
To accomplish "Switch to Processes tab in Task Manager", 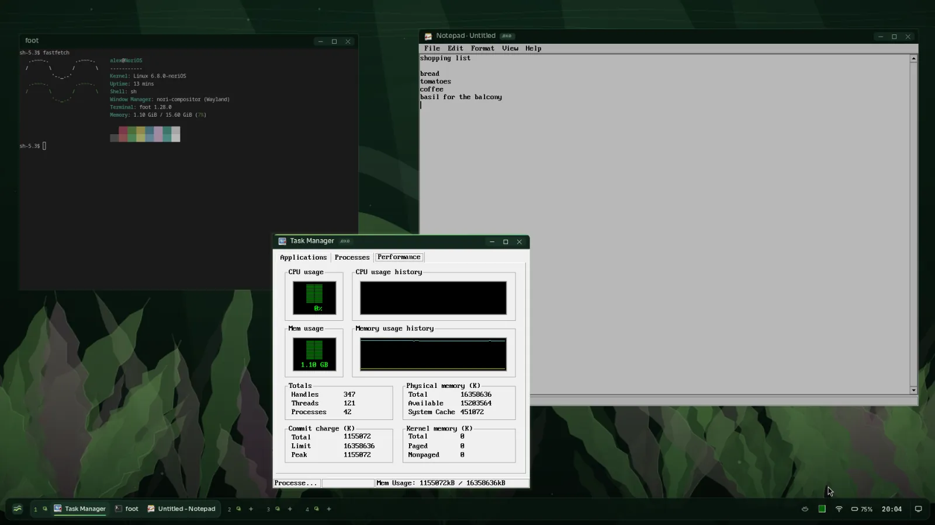I will pyautogui.click(x=352, y=257).
